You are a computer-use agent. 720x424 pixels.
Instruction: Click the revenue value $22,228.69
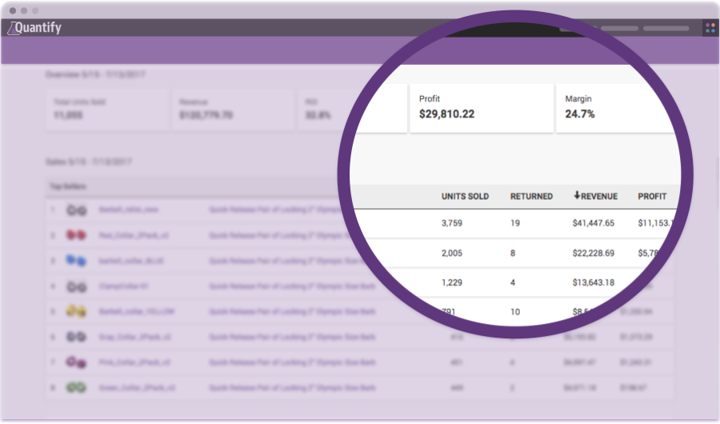(x=594, y=253)
